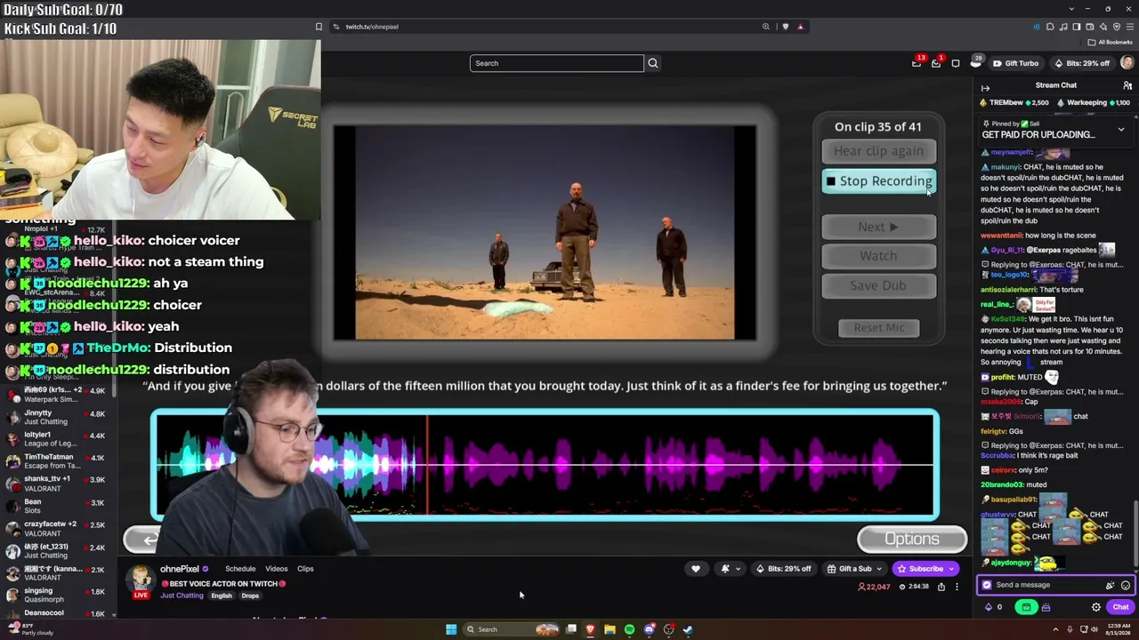Image resolution: width=1139 pixels, height=640 pixels.
Task: Open the chat Bits cheer icon
Action: (1110, 585)
